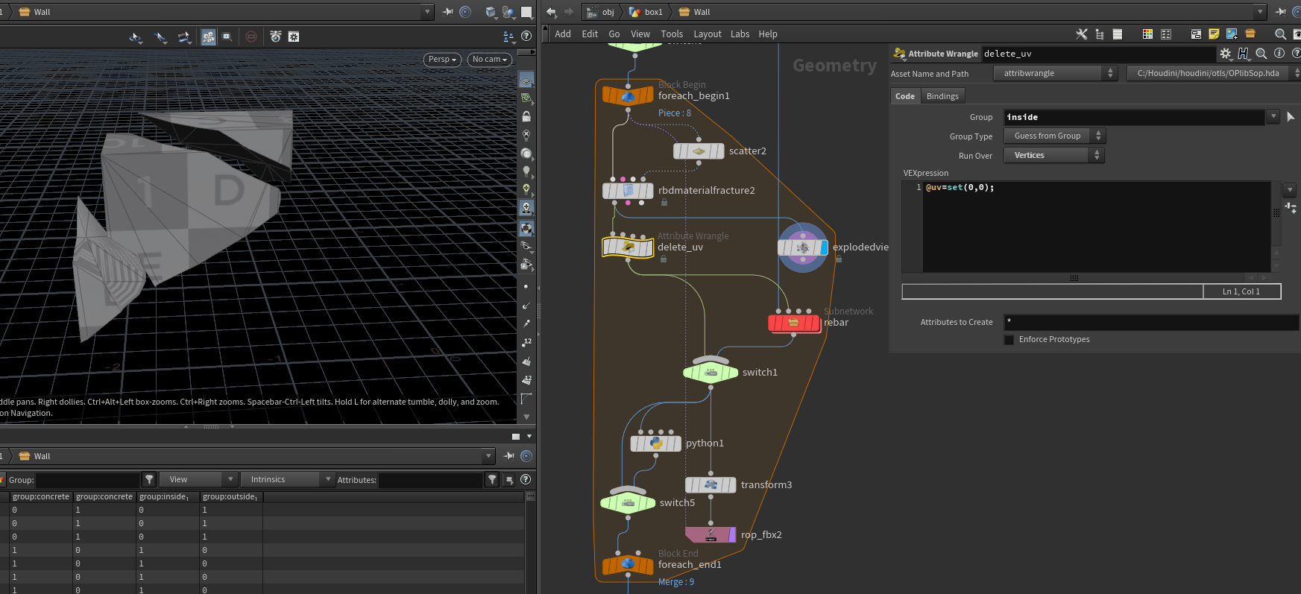Toggle display flag on explodedview node
The width and height of the screenshot is (1301, 594).
824,247
